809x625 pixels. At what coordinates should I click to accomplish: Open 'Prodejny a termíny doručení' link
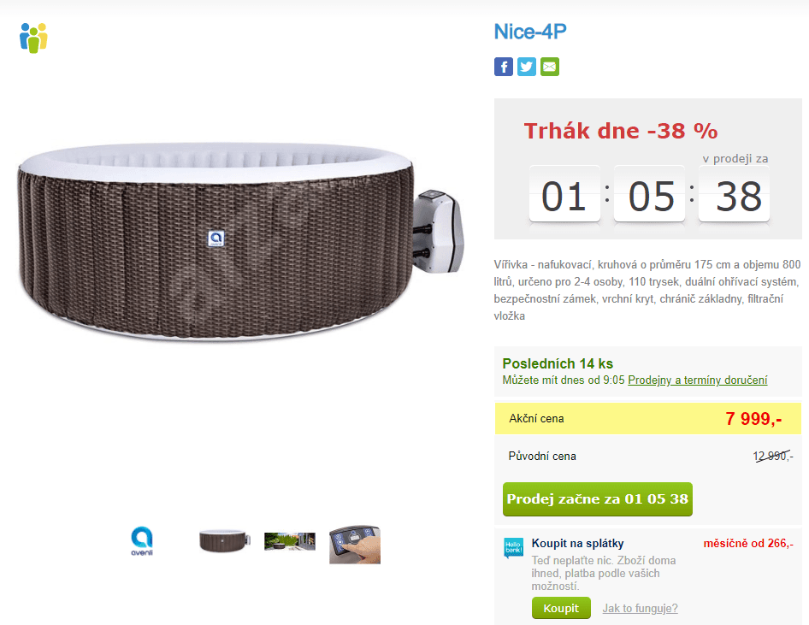click(x=698, y=380)
